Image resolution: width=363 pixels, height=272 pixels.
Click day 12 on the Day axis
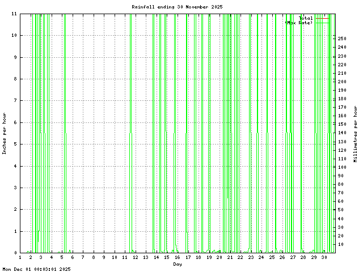(x=136, y=257)
